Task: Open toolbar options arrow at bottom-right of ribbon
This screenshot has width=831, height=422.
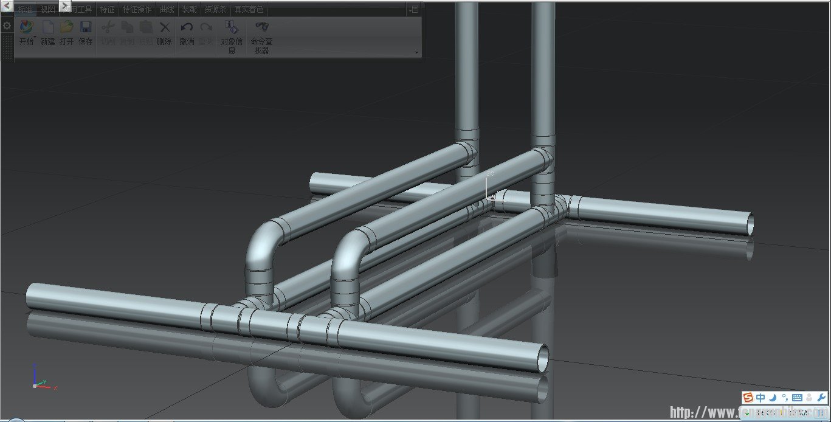Action: point(416,53)
